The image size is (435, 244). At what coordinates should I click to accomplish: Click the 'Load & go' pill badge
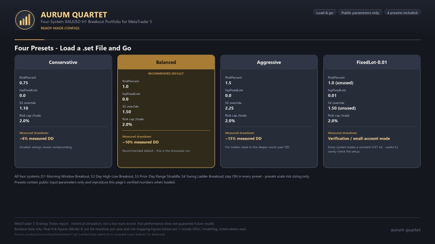pyautogui.click(x=324, y=13)
